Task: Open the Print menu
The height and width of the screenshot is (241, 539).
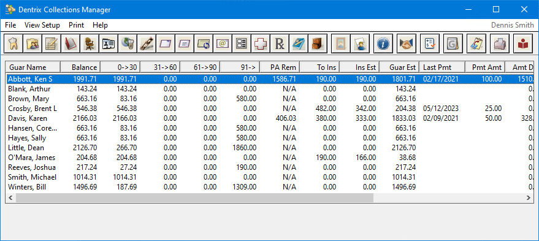Action: [x=76, y=25]
